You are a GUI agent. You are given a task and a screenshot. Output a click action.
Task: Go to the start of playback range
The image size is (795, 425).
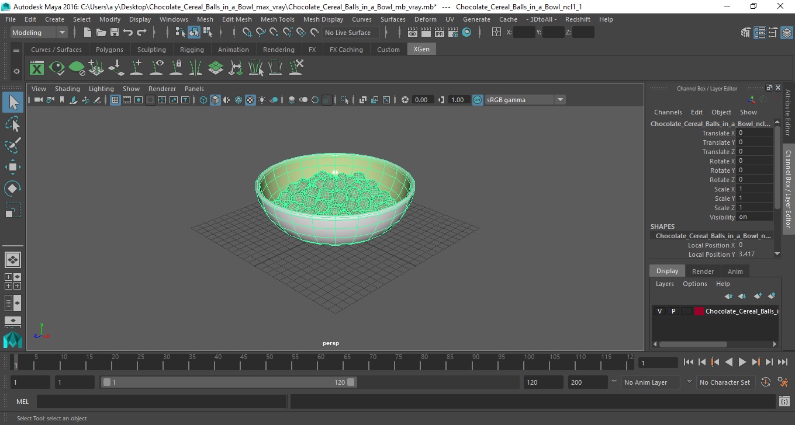coord(689,362)
